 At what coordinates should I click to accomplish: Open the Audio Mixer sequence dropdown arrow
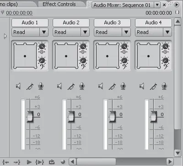157,5
